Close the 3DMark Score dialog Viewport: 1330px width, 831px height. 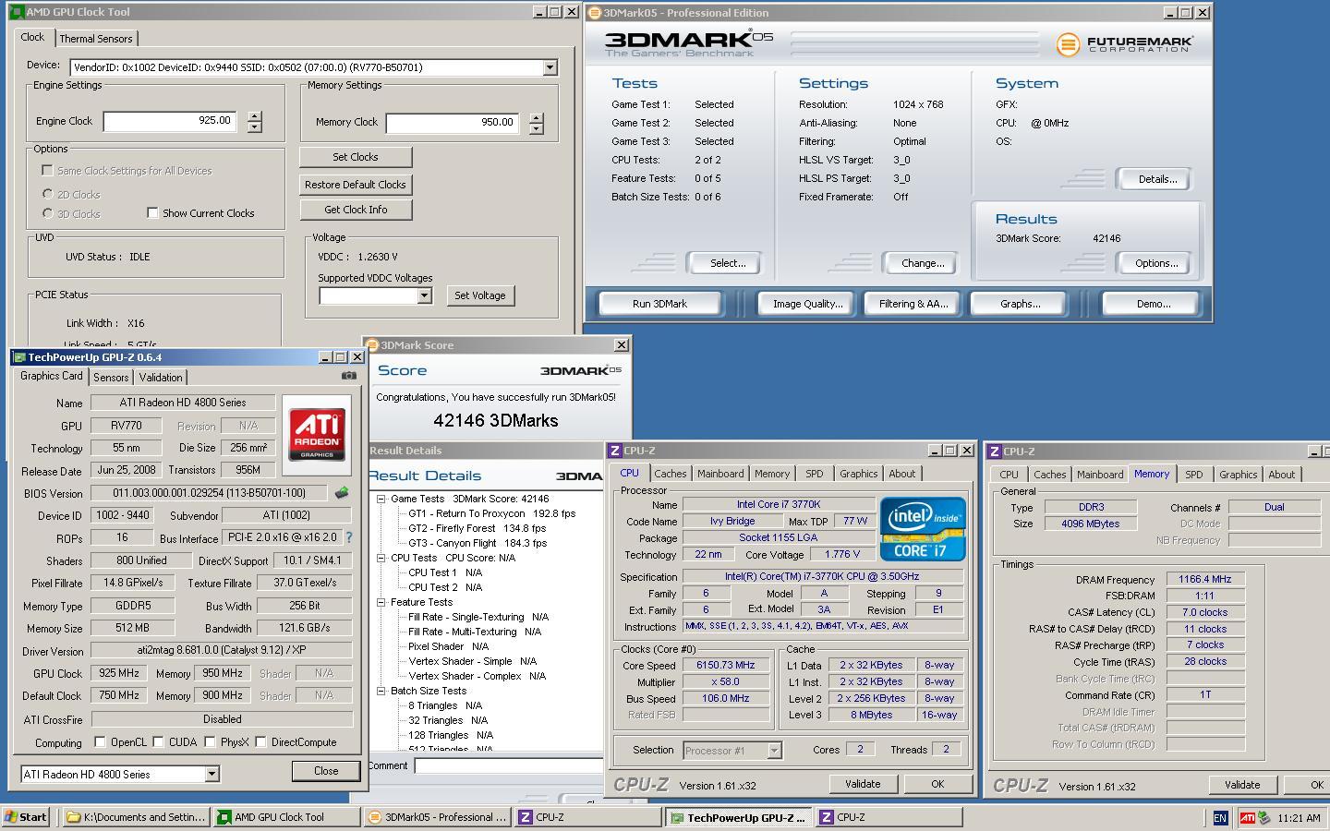pyautogui.click(x=621, y=344)
